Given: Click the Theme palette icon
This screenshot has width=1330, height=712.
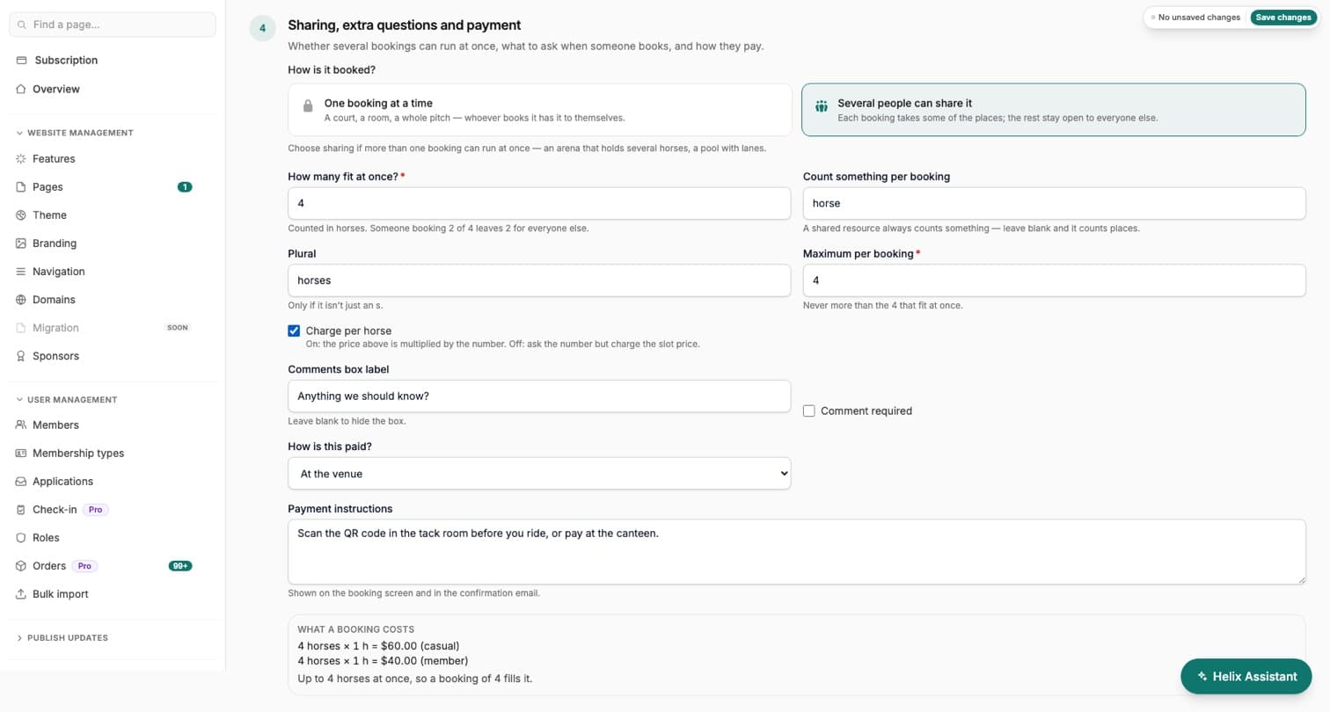Looking at the screenshot, I should point(21,215).
